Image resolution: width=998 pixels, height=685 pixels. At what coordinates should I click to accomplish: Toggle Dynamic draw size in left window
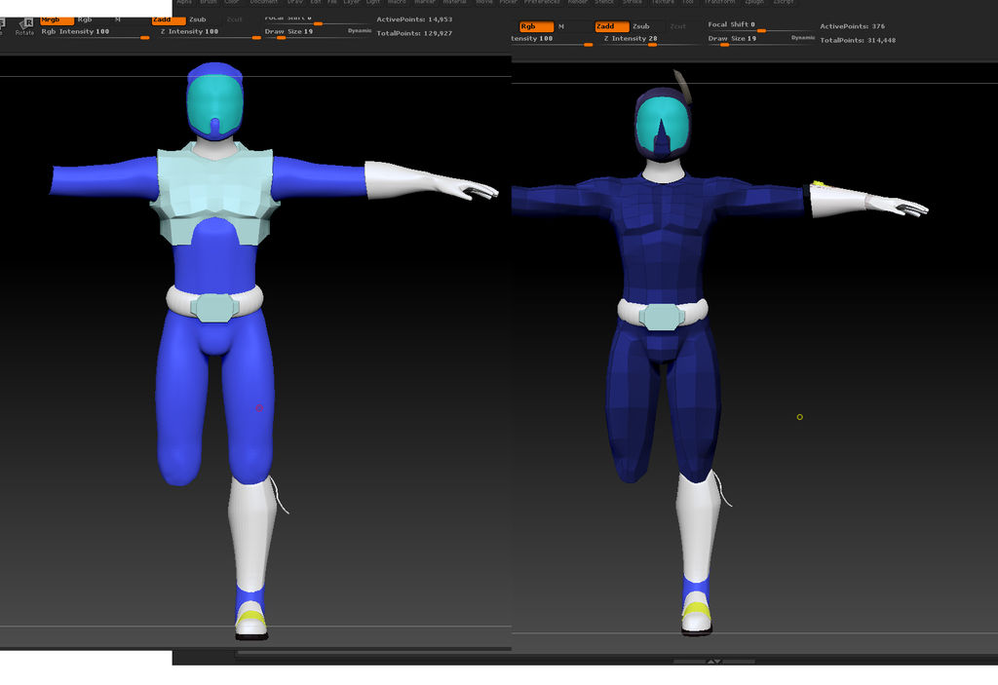360,30
